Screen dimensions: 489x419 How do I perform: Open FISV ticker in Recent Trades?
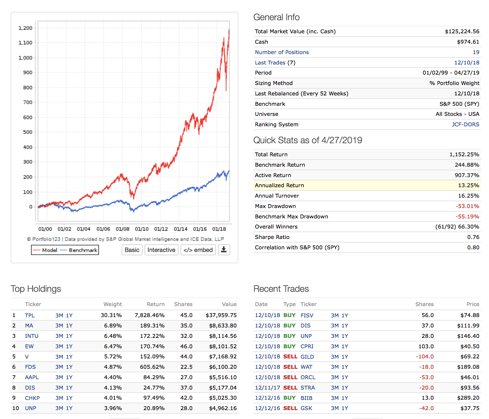pos(307,315)
